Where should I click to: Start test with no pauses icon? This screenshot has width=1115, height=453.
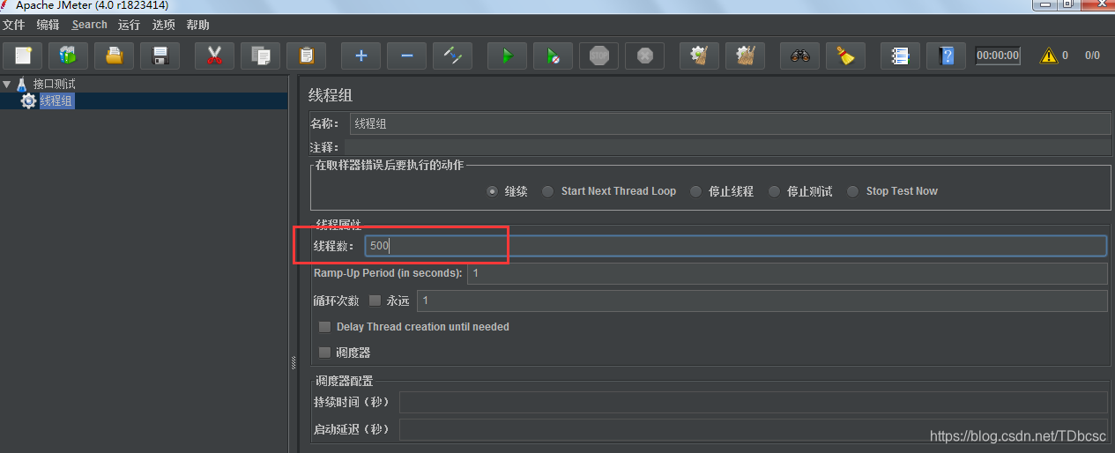tap(554, 56)
